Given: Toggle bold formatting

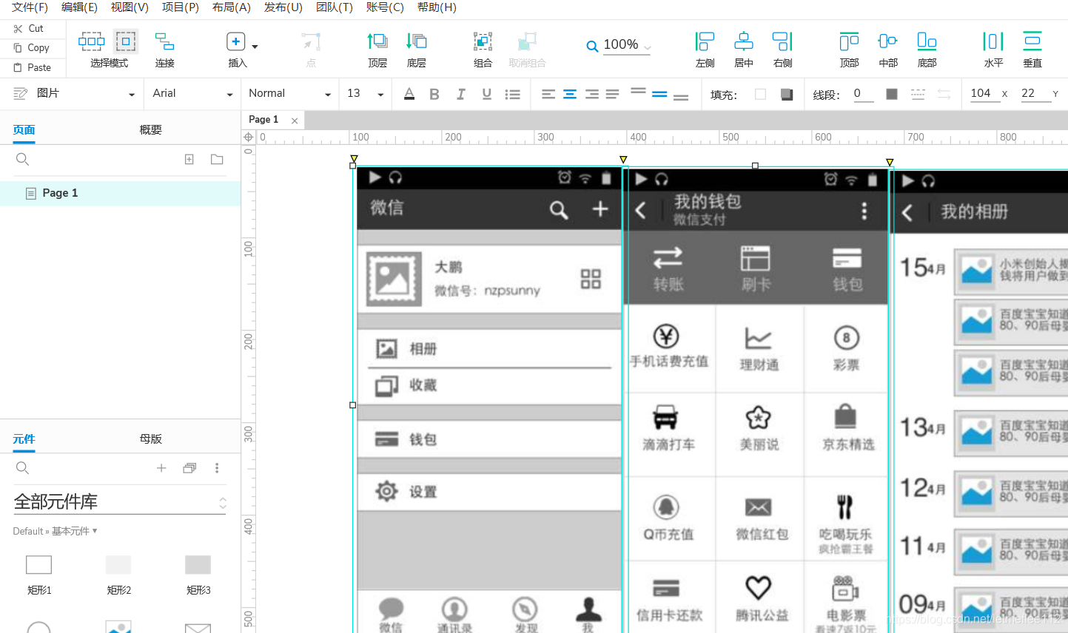Looking at the screenshot, I should (x=434, y=94).
